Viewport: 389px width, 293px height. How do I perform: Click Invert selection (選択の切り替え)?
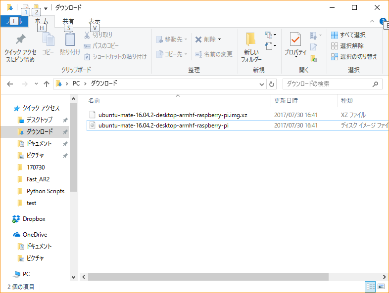pyautogui.click(x=354, y=57)
